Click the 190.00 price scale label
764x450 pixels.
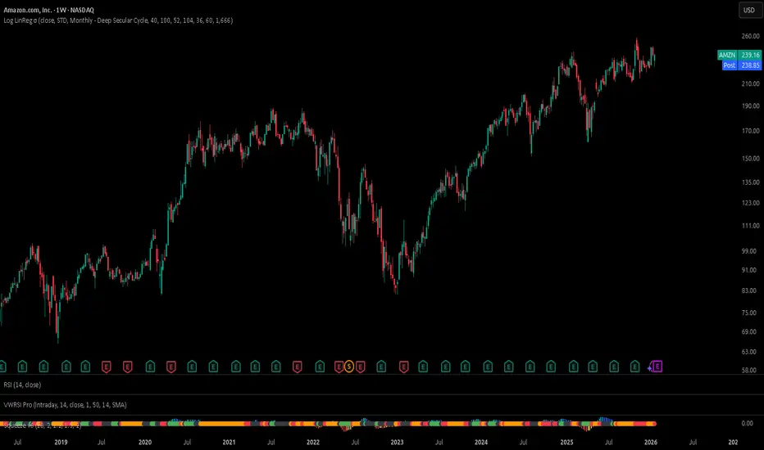750,106
